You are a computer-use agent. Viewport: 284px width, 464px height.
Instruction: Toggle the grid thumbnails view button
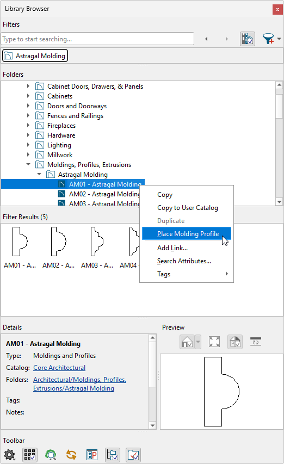coord(30,455)
